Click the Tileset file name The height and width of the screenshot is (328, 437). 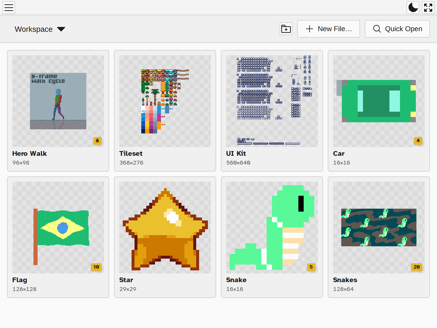pos(131,153)
